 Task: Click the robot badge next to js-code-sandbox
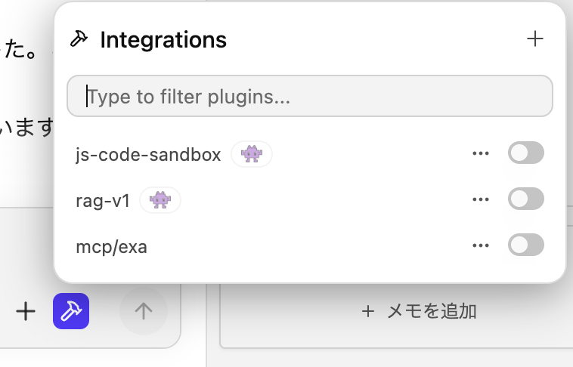(x=251, y=154)
